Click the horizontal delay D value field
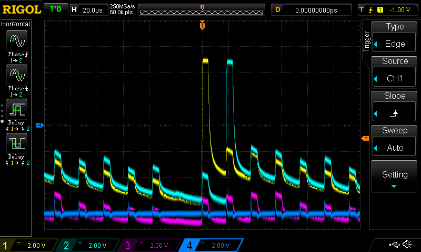Image resolution: width=421 pixels, height=252 pixels. [x=311, y=10]
